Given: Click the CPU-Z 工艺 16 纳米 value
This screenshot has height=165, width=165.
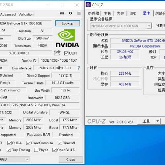Looking at the screenshot, I should pos(125,57).
